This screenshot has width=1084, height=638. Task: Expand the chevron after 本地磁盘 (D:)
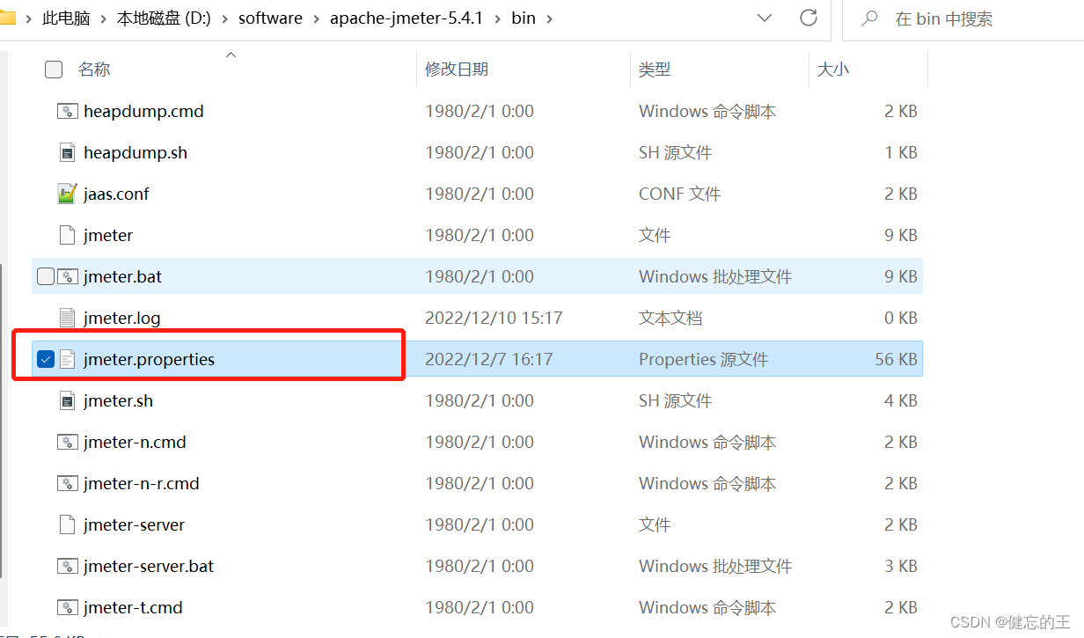224,18
